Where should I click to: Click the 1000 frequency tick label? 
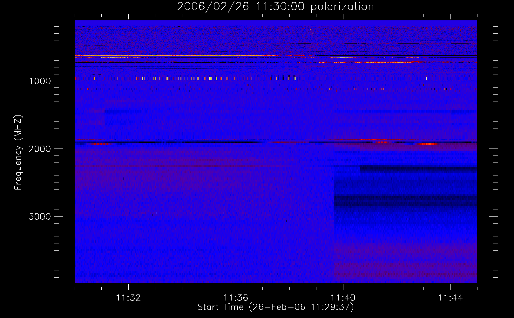coord(40,81)
